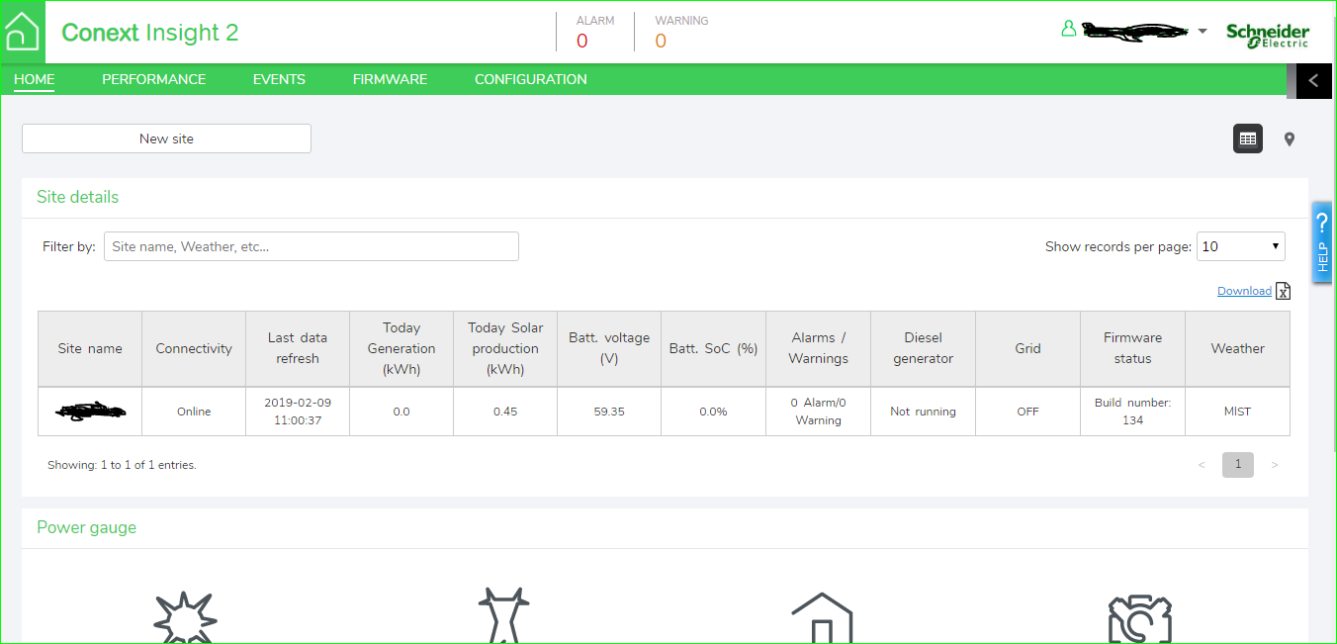Expand the user account dropdown arrow

click(x=1203, y=31)
